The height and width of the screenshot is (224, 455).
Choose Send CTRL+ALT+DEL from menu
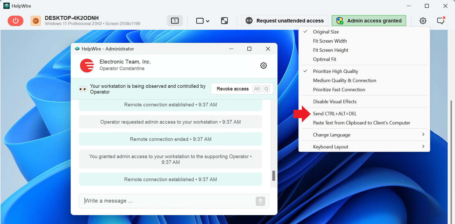[335, 114]
